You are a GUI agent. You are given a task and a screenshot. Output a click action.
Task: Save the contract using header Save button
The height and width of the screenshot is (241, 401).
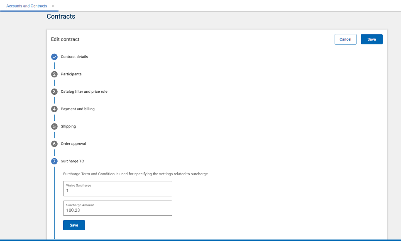(372, 39)
